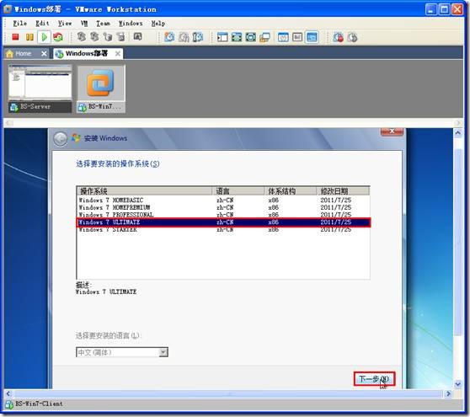Click the 体系结构 column header
The image size is (470, 417).
pos(290,191)
